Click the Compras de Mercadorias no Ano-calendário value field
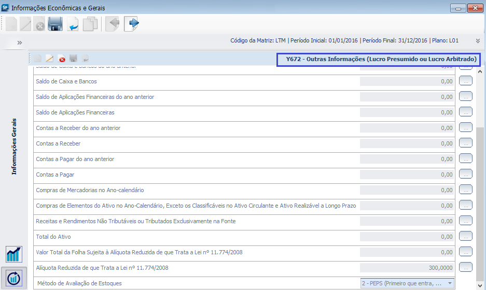 407,190
